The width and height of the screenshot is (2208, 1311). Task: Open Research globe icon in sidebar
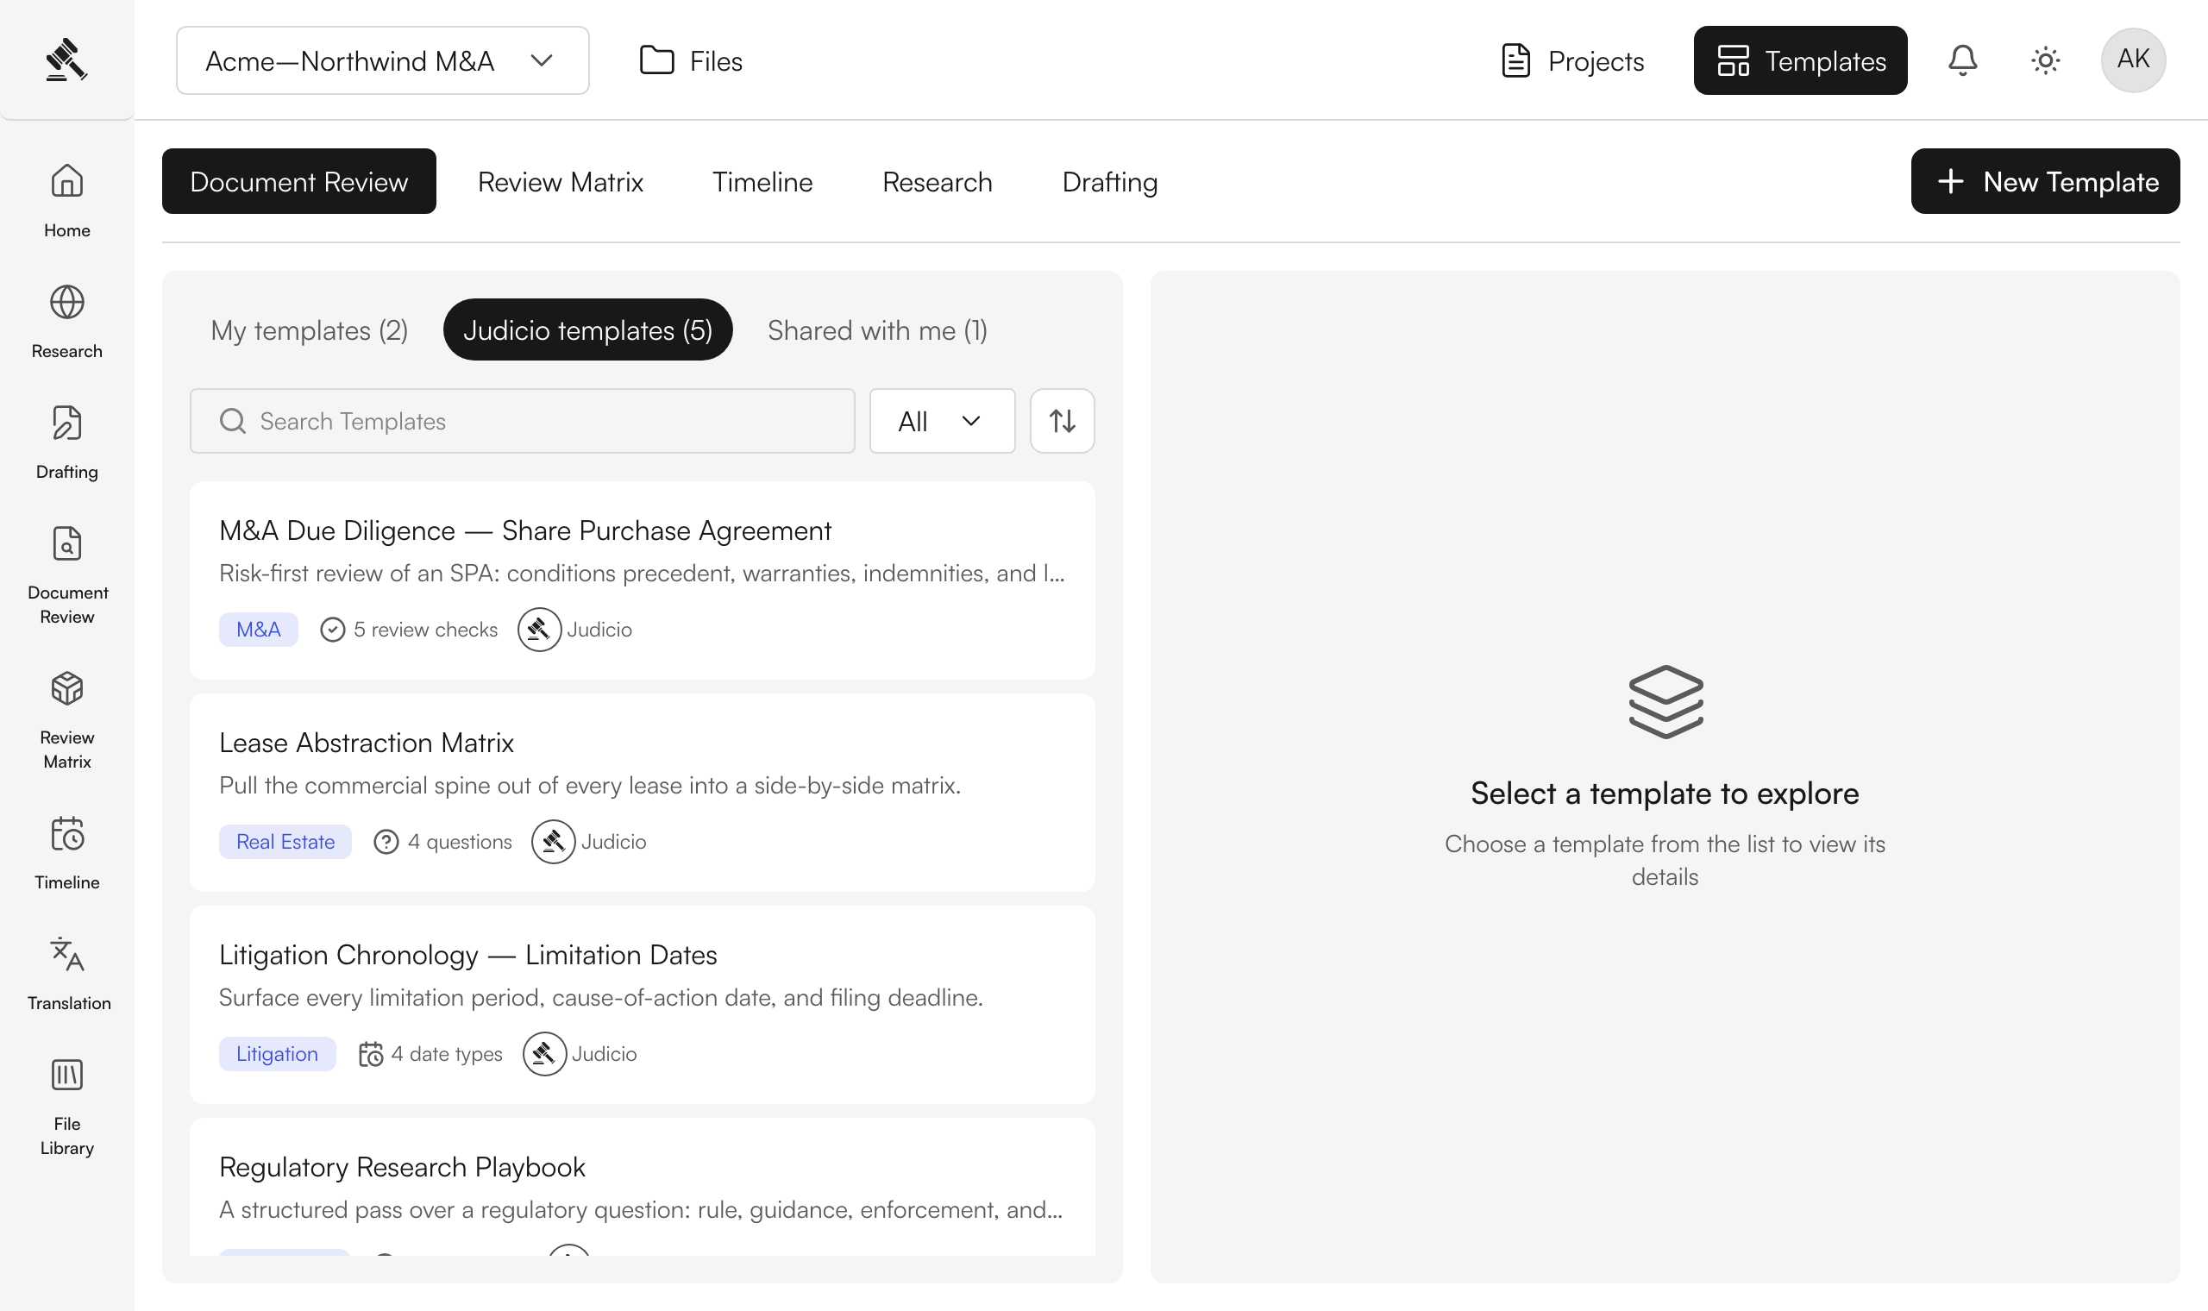67,302
